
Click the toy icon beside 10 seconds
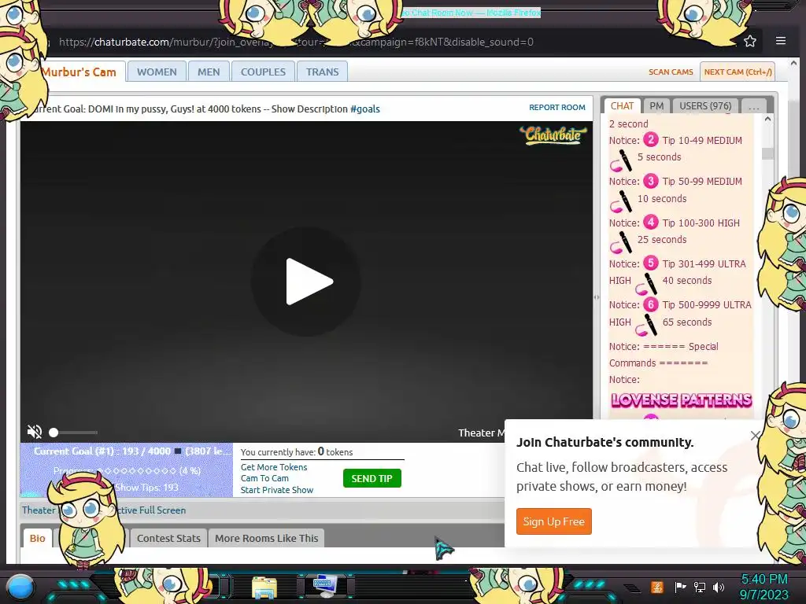pyautogui.click(x=622, y=201)
